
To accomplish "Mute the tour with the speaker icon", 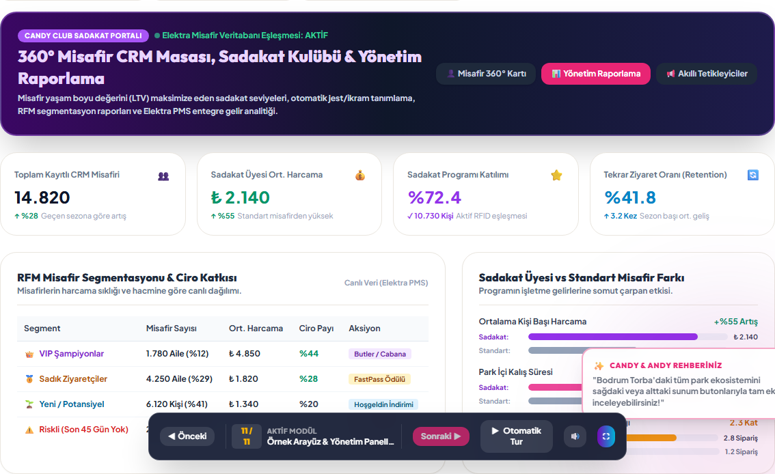I will tap(575, 436).
